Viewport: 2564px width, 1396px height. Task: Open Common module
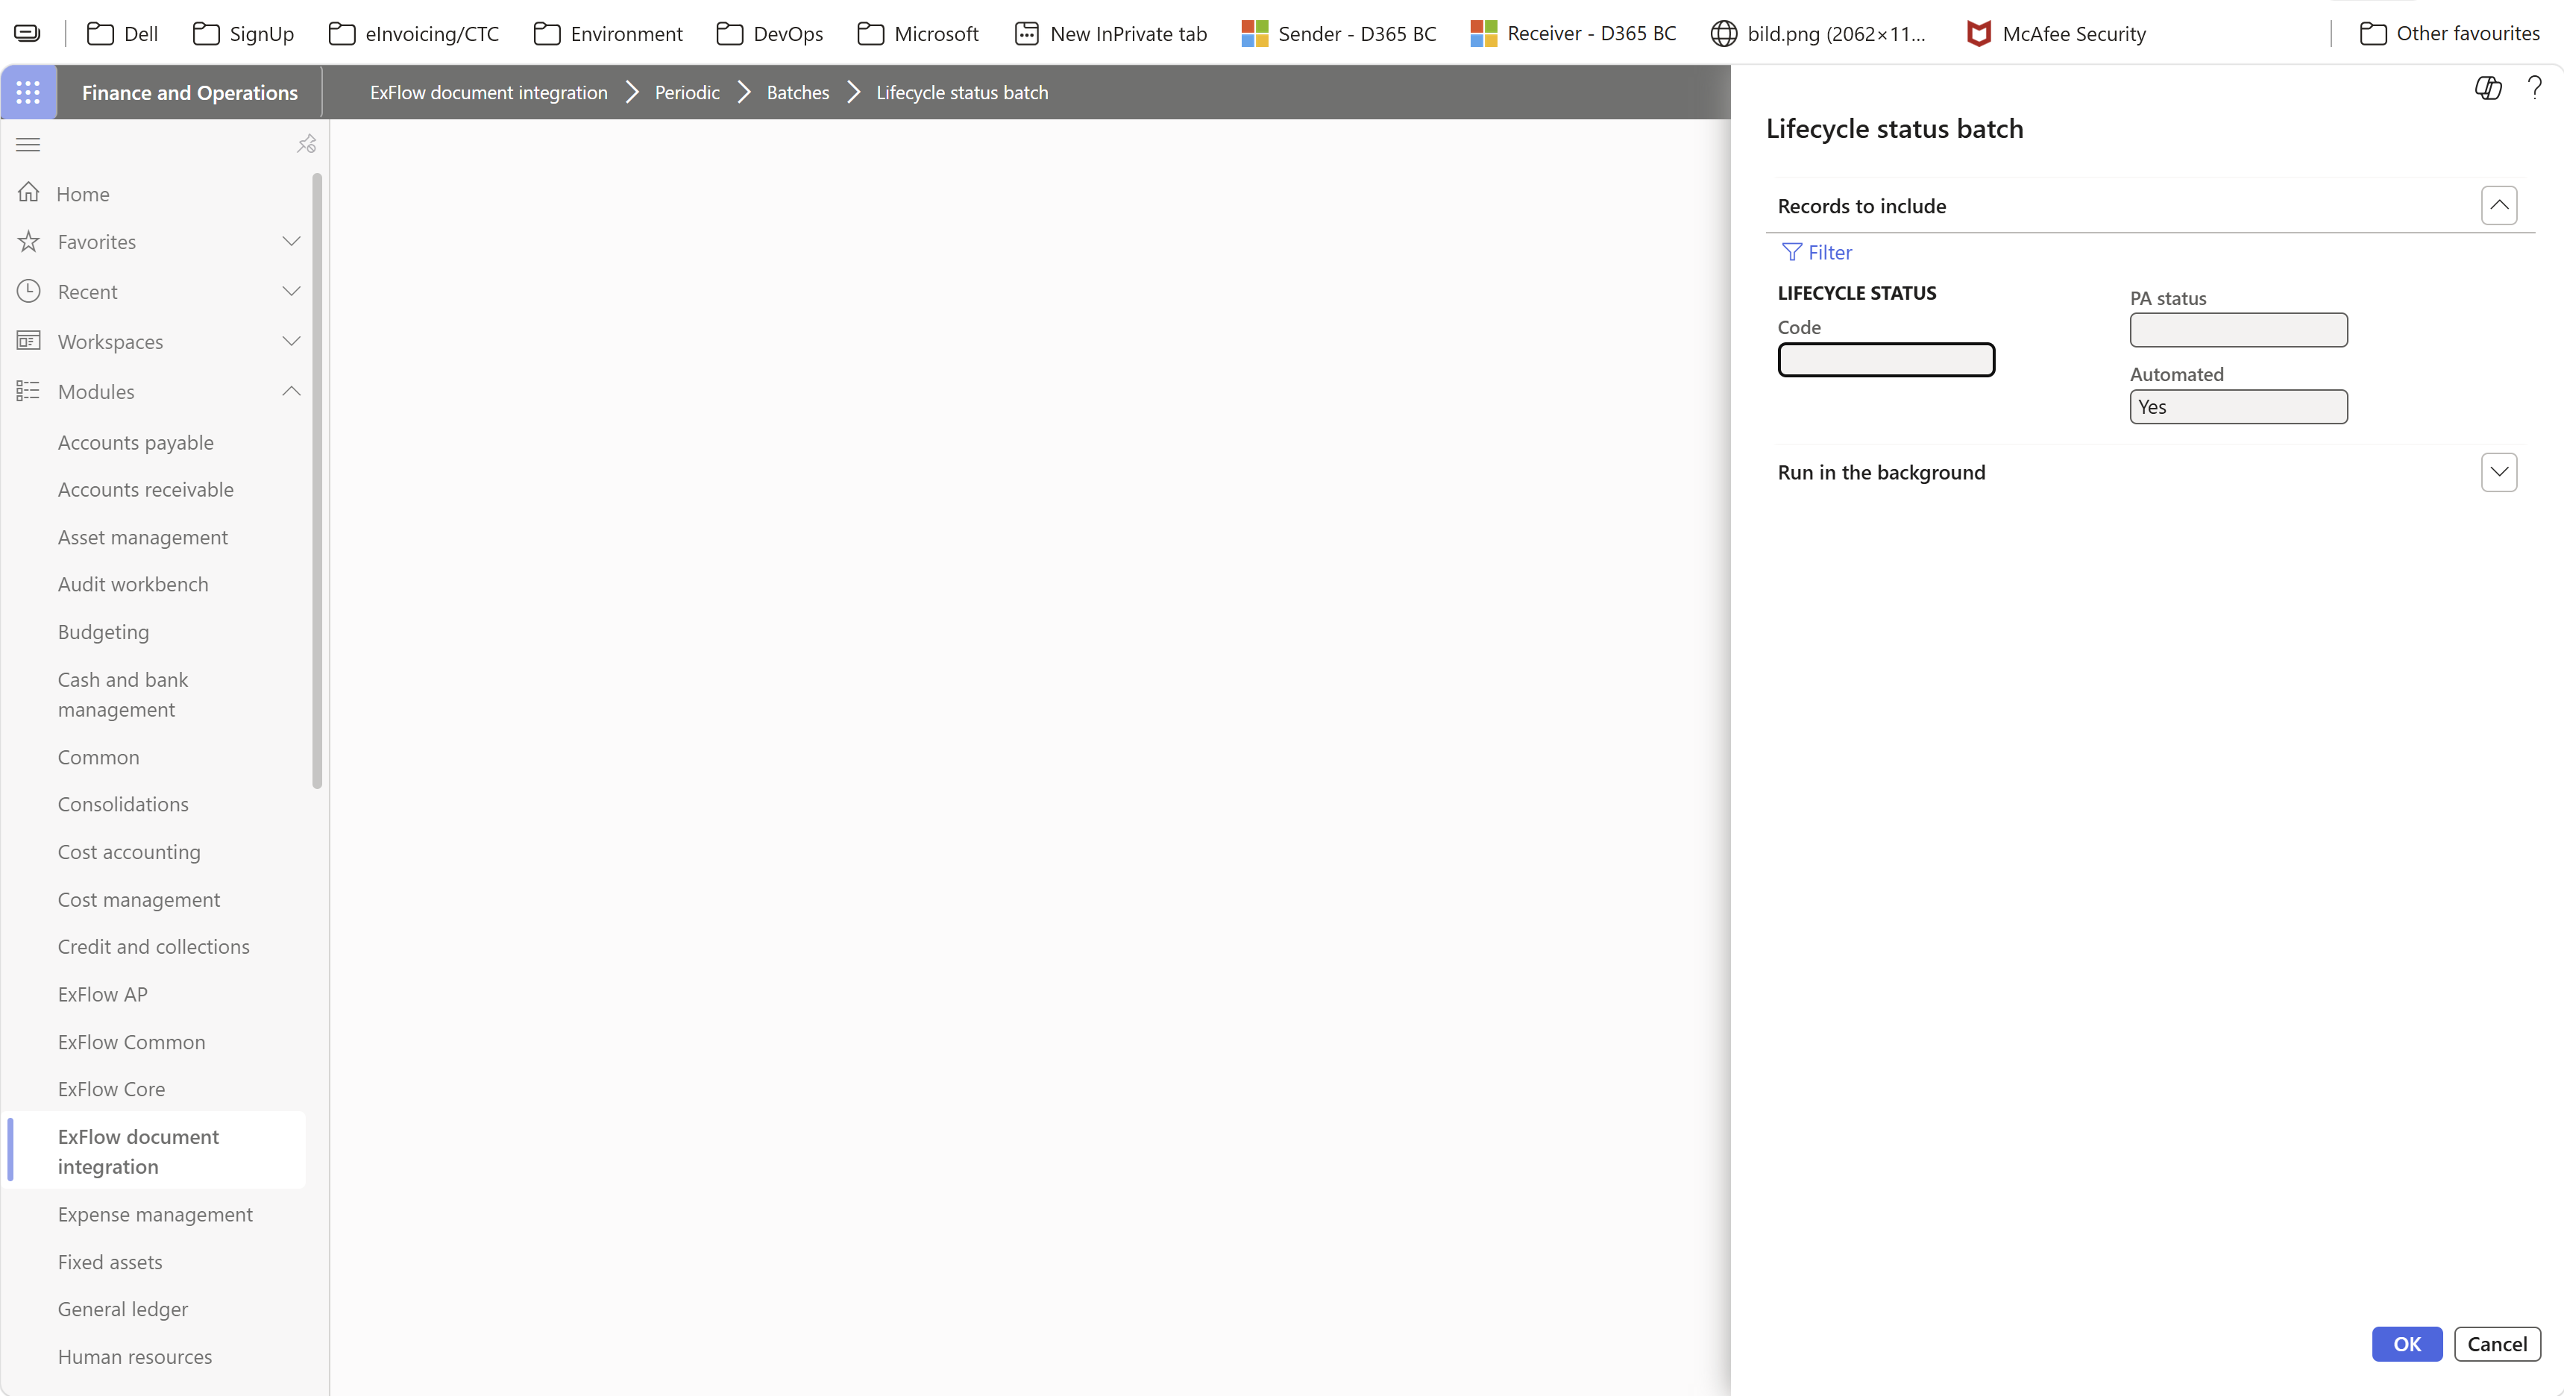pyautogui.click(x=98, y=757)
